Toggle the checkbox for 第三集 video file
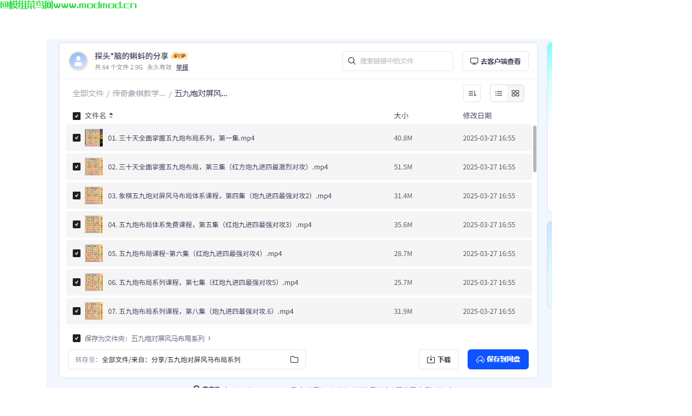 [x=77, y=167]
